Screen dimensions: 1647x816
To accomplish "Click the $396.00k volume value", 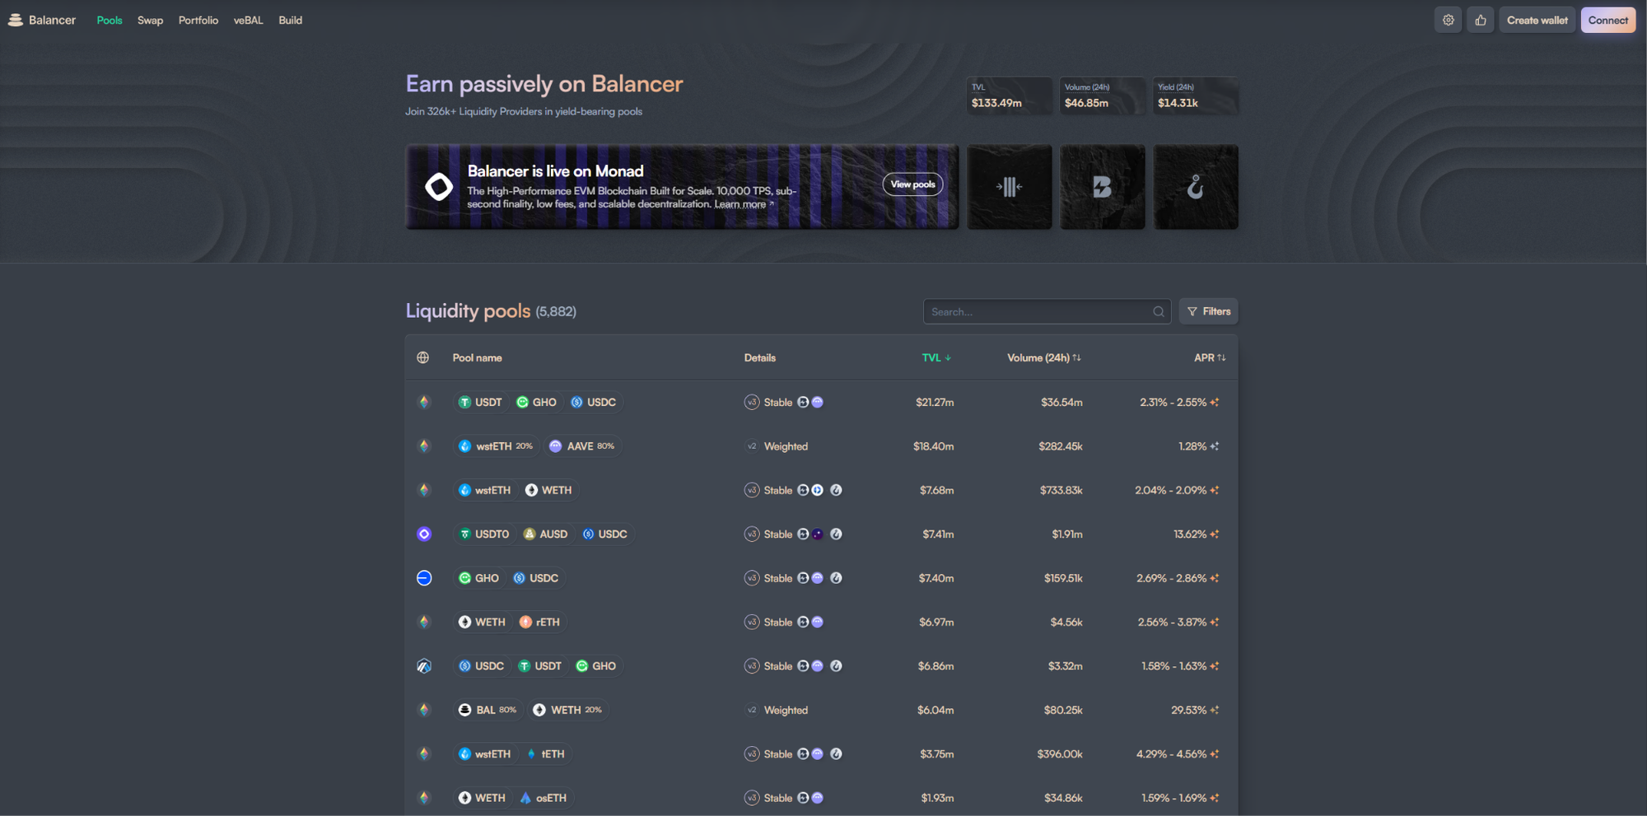I will 1060,754.
